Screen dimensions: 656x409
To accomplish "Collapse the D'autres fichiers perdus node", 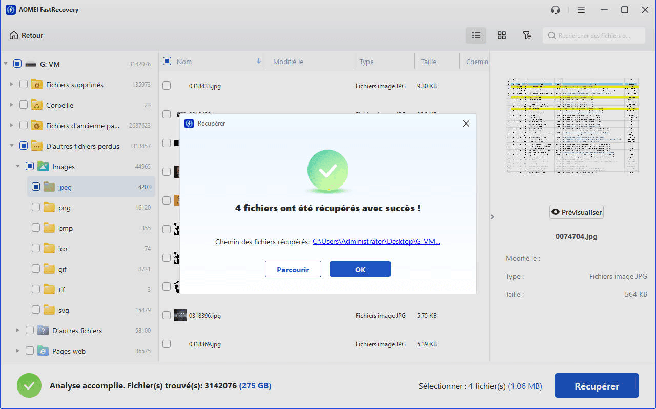I will coord(12,146).
